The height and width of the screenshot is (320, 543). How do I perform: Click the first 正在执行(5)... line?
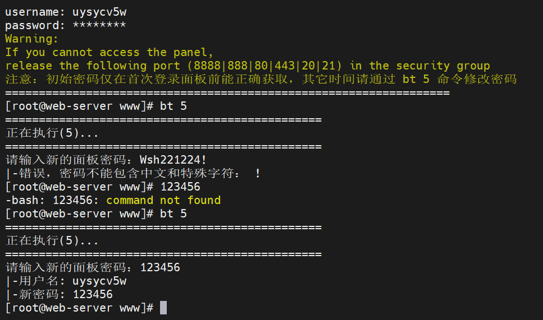tap(52, 133)
